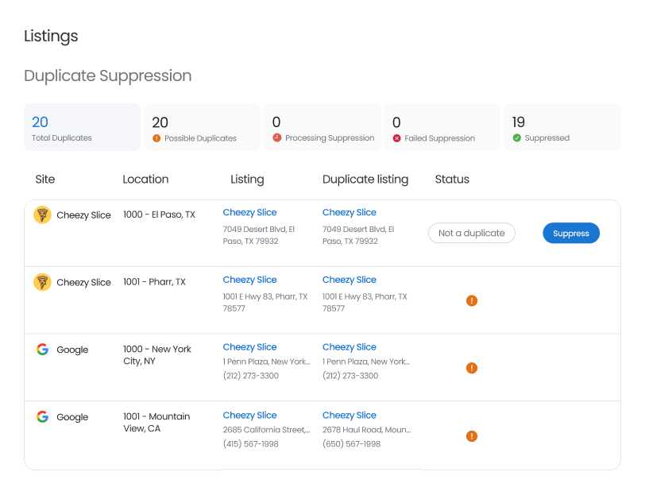Image resolution: width=645 pixels, height=495 pixels.
Task: Select Not a duplicate for El Paso listing
Action: tap(471, 233)
